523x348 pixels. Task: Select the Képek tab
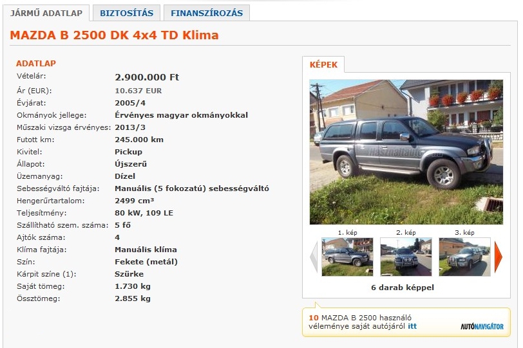pos(323,64)
